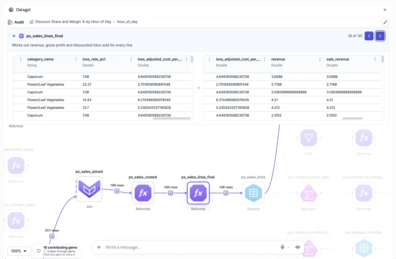This screenshot has height=259, width=396.
Task: Open data preview between Join and ps_sales_costed
Action: pos(117,191)
